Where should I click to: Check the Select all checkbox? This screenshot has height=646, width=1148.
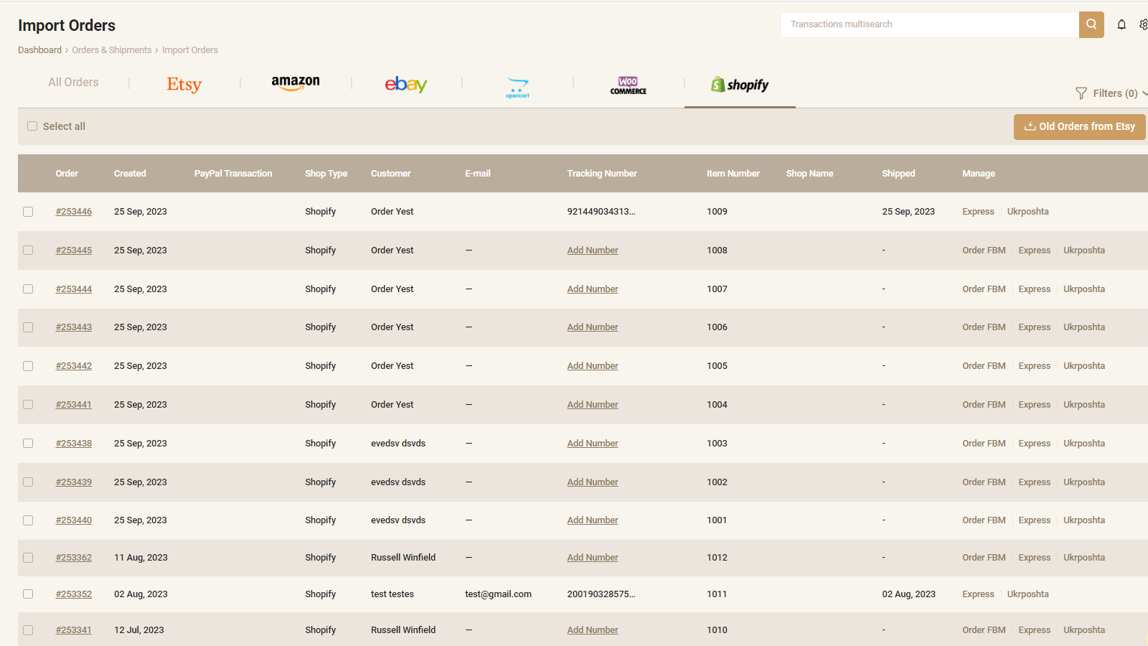pos(32,126)
